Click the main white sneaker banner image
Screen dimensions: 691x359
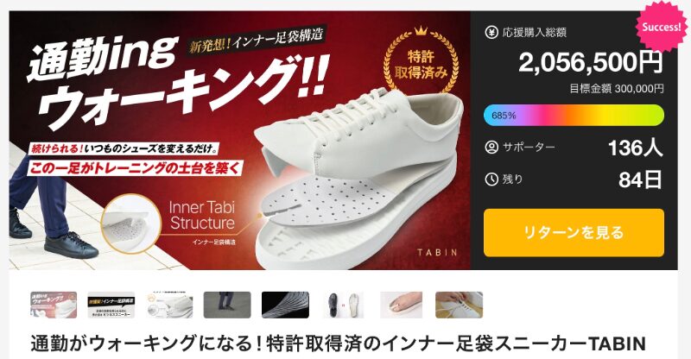click(240, 141)
